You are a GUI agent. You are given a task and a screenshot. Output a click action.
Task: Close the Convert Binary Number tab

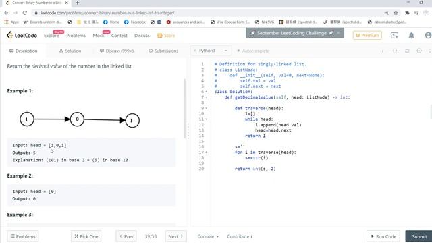coord(66,3)
